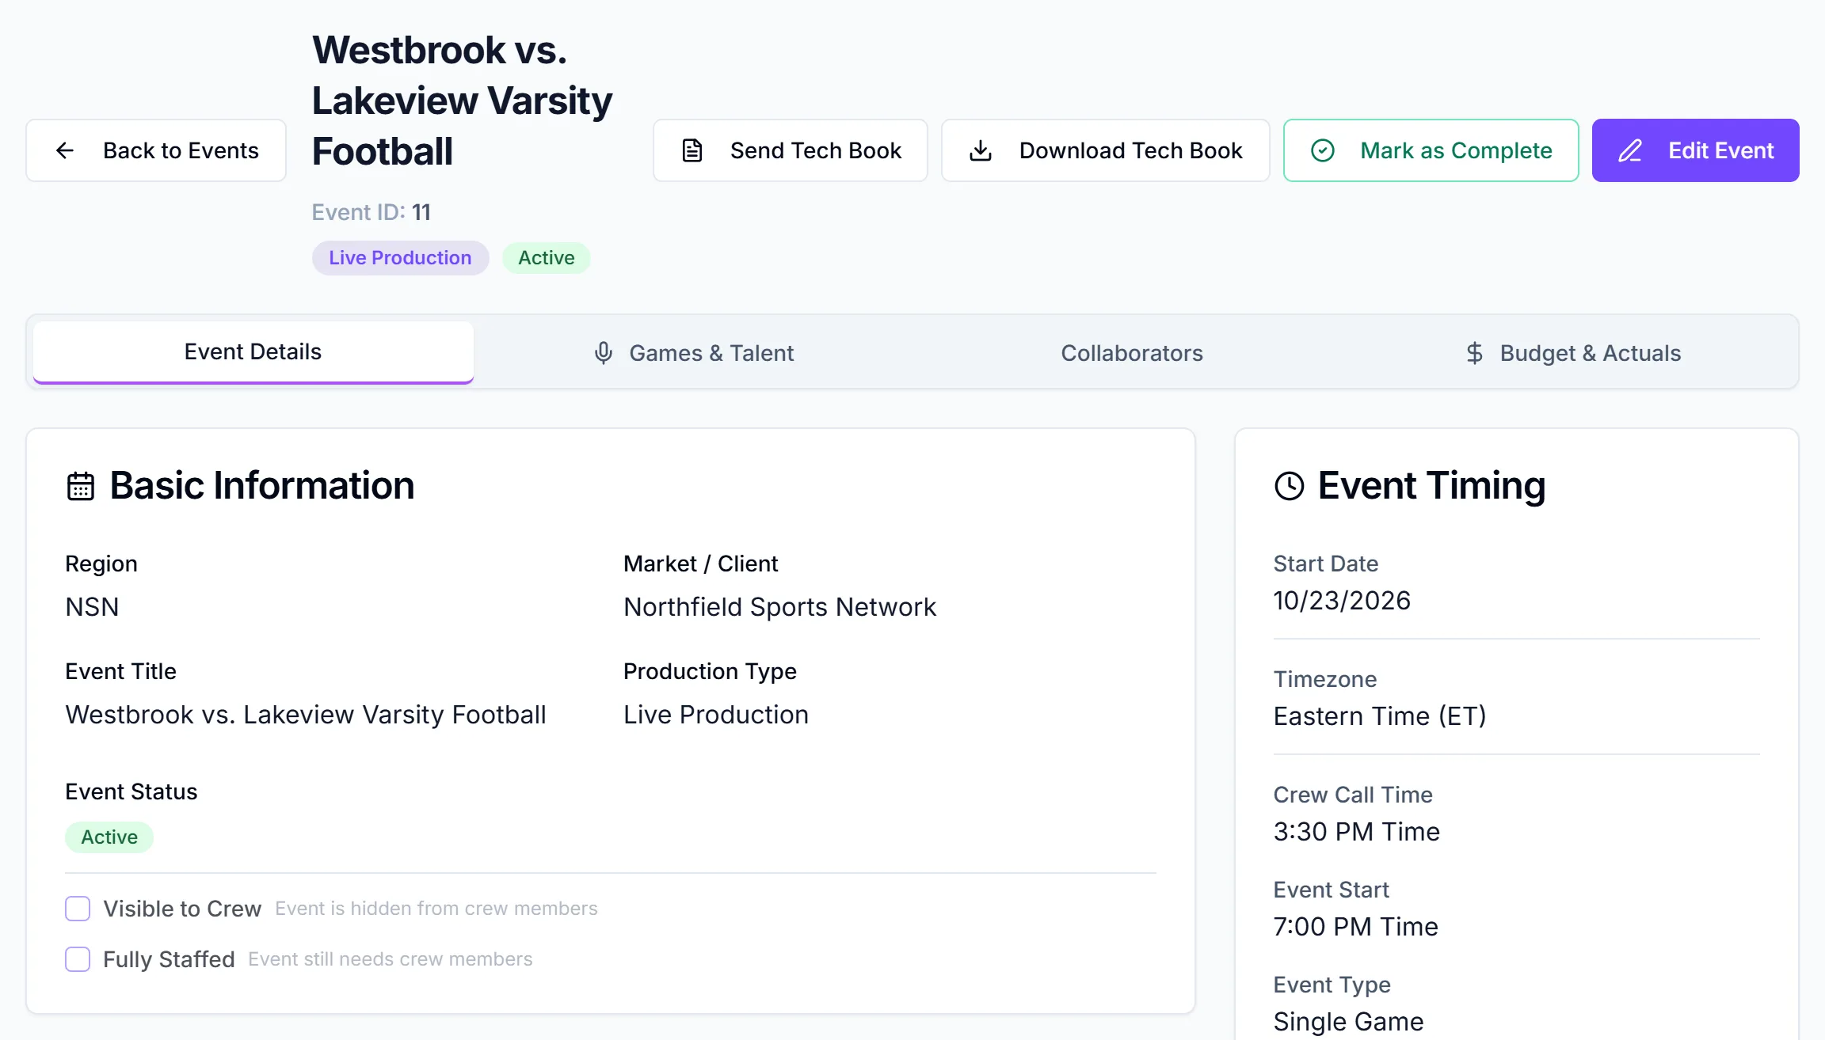Click Northfield Sports Network client value
This screenshot has height=1040, width=1825.
click(x=780, y=607)
